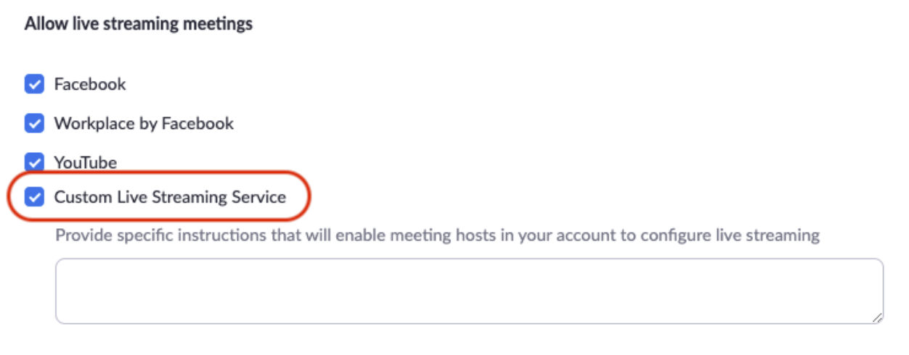Image resolution: width=909 pixels, height=355 pixels.
Task: Select the Workplace by Facebook label text
Action: tap(144, 124)
